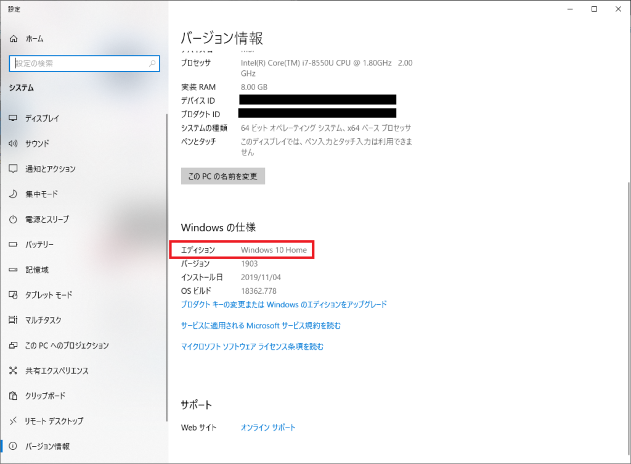Go to サウンド settings
631x464 pixels.
coord(38,143)
